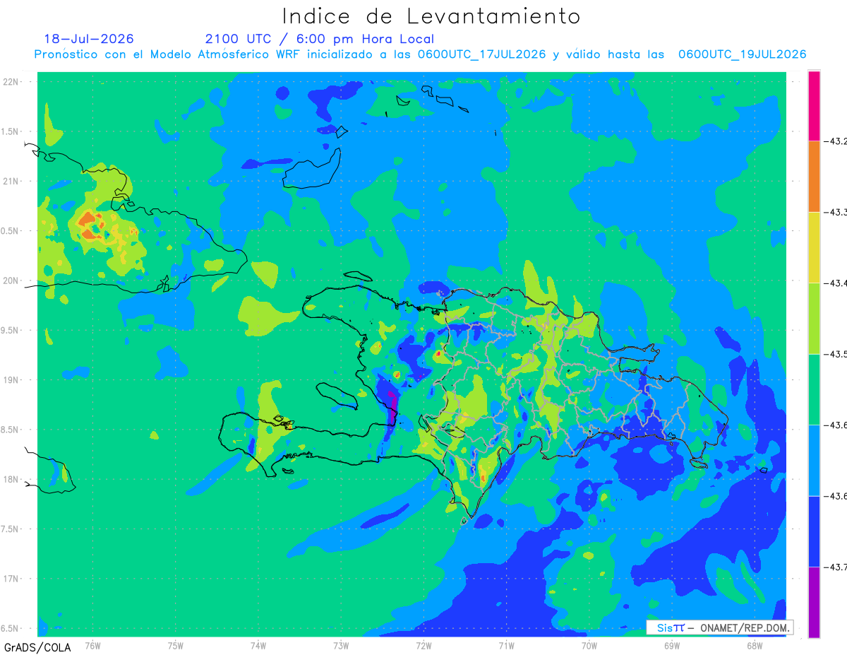Click the '70W' longitude label

[x=589, y=646]
